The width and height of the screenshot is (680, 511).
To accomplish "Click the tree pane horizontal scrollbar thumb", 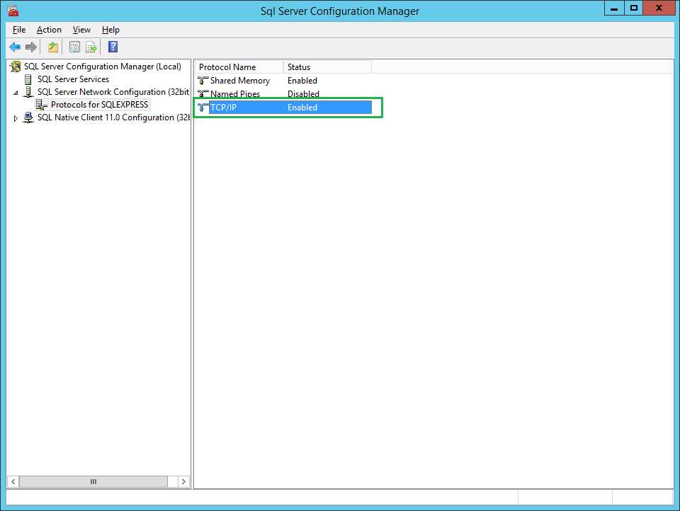I will tap(93, 481).
